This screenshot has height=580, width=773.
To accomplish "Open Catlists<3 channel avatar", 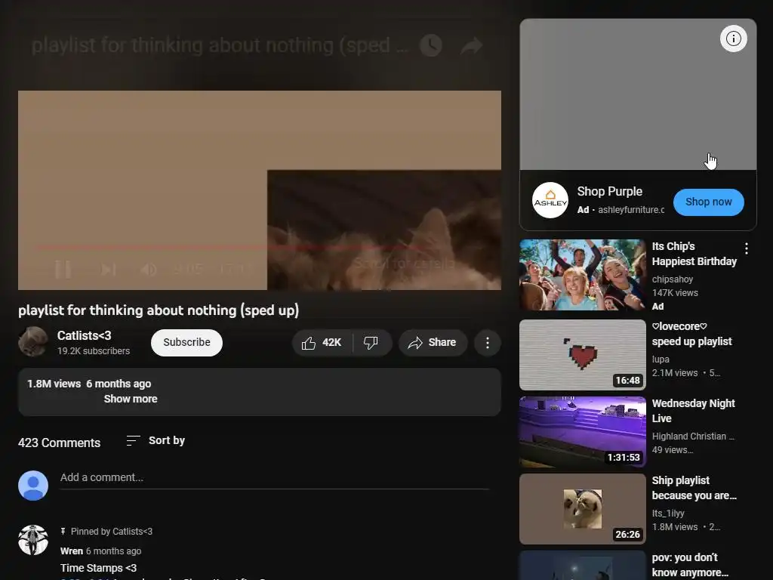I will pyautogui.click(x=33, y=341).
